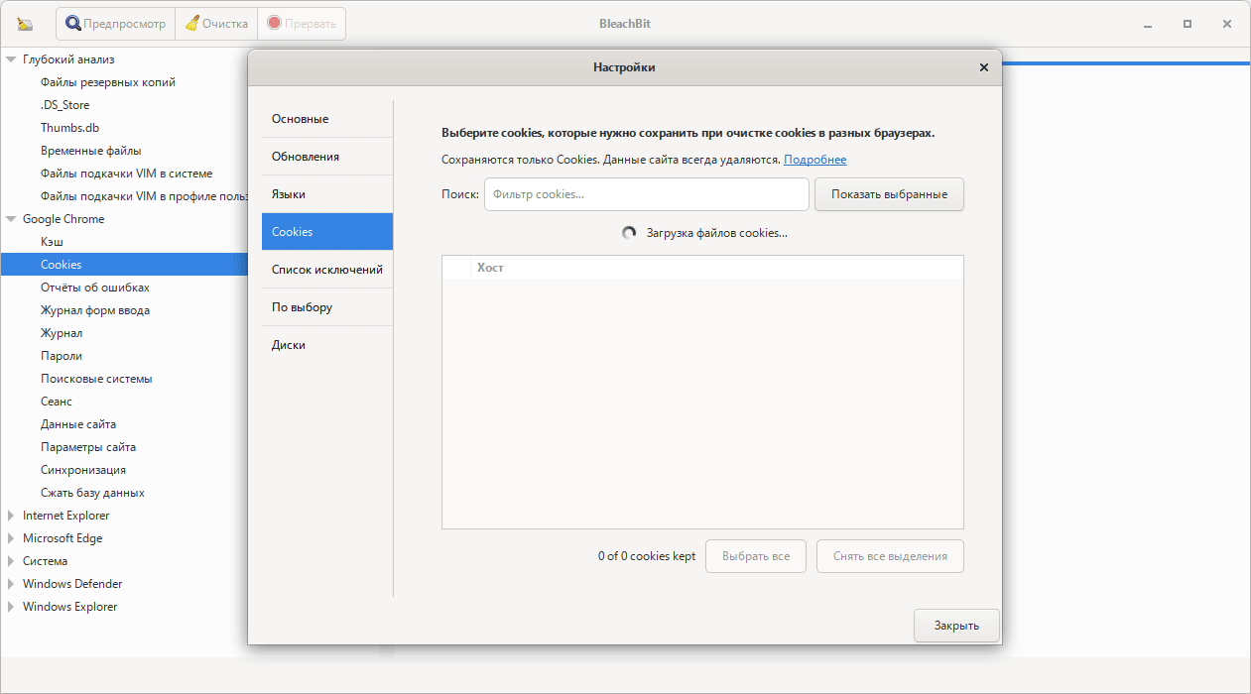This screenshot has height=694, width=1251.
Task: Click the Показать выбранные button
Action: [888, 194]
